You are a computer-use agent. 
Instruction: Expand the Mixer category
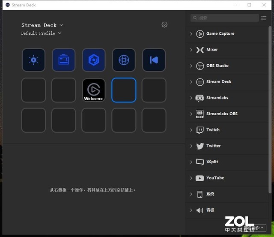(x=191, y=50)
